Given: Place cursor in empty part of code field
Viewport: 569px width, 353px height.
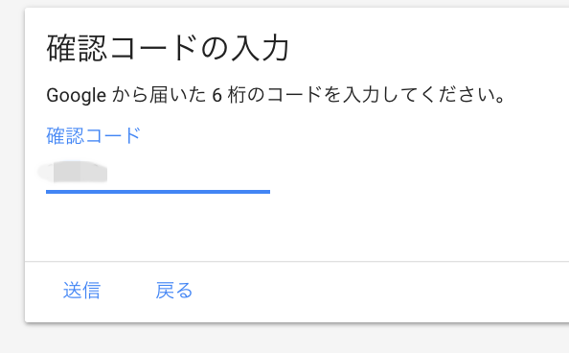Looking at the screenshot, I should tap(189, 173).
